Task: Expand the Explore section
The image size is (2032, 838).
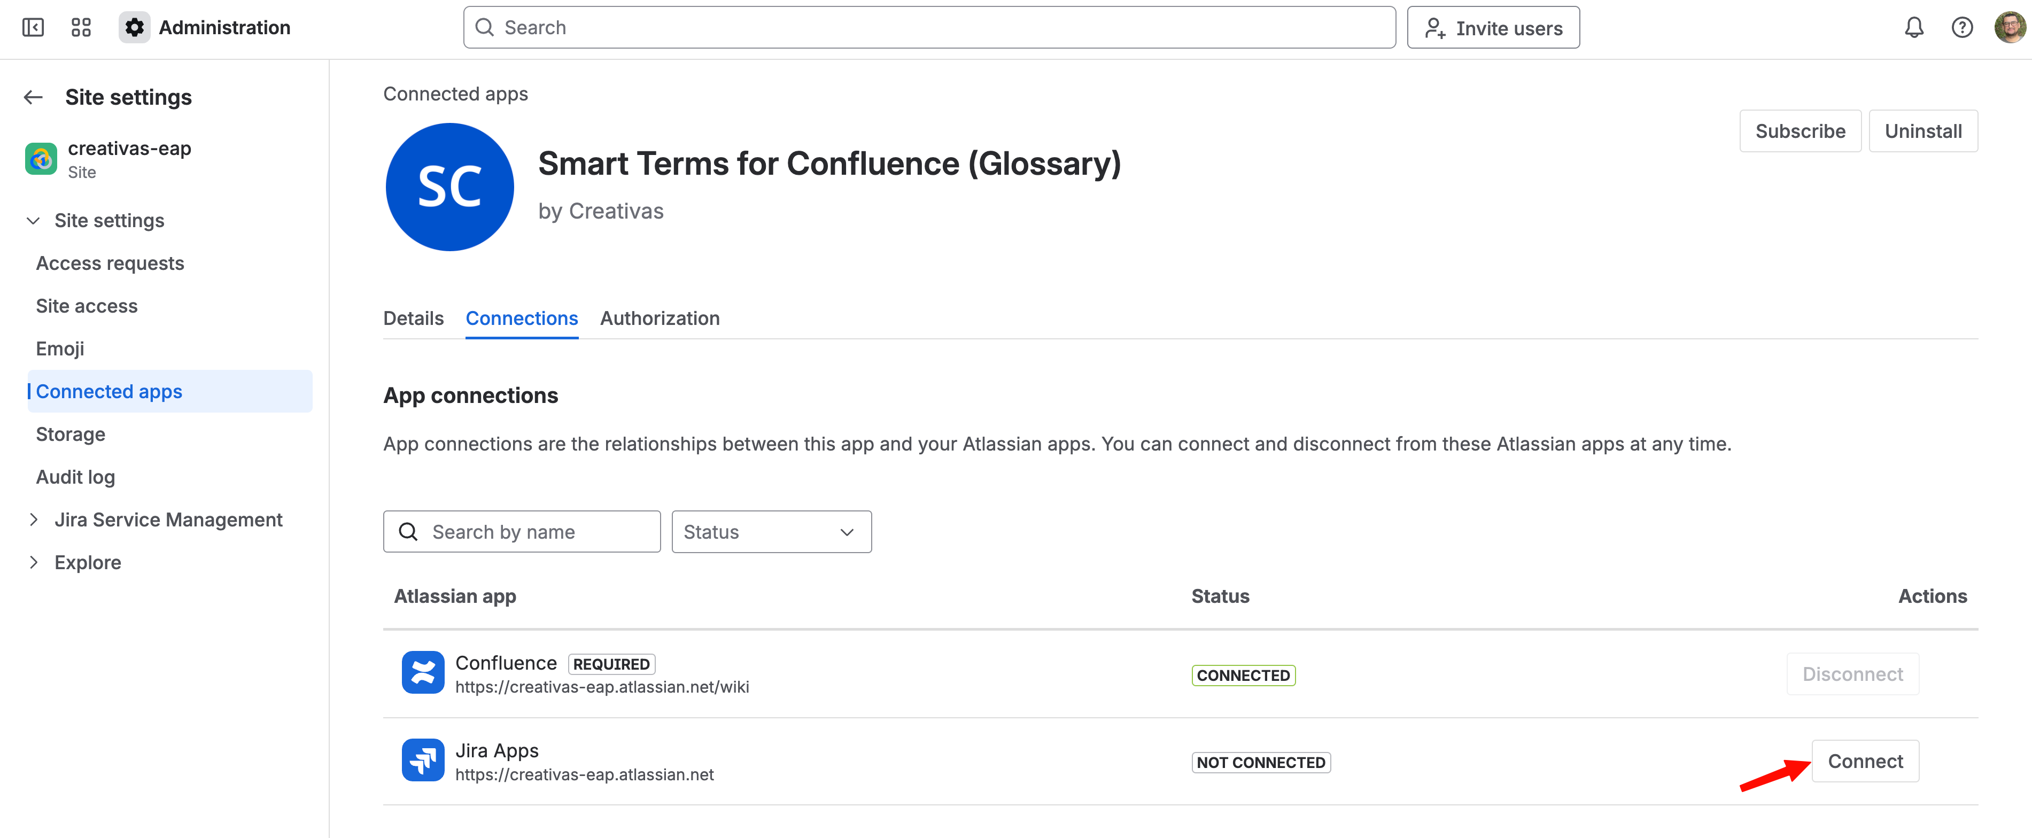Action: (33, 563)
